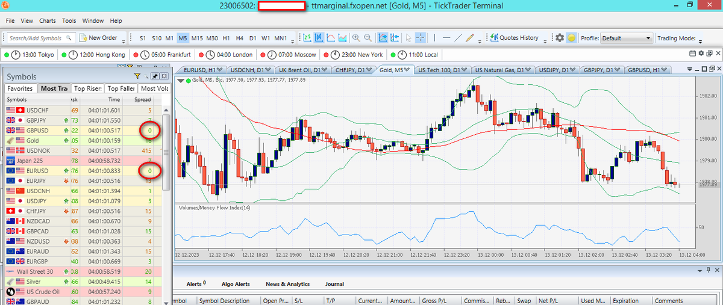Select the horizontal line drawing tool

[446, 38]
